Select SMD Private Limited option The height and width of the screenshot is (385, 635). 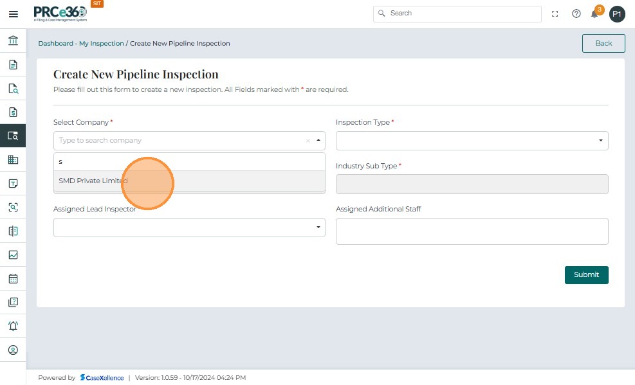click(x=93, y=181)
